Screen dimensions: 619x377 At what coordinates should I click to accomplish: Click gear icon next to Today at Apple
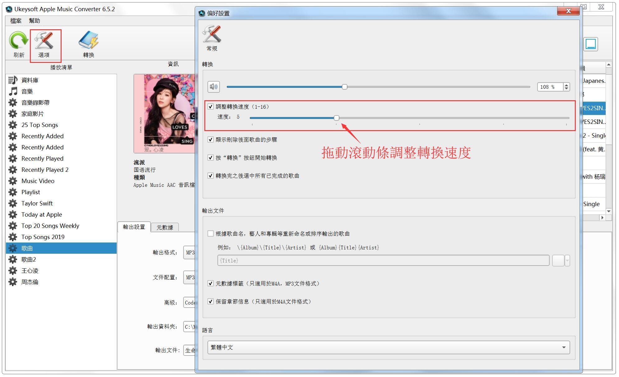[x=13, y=214]
